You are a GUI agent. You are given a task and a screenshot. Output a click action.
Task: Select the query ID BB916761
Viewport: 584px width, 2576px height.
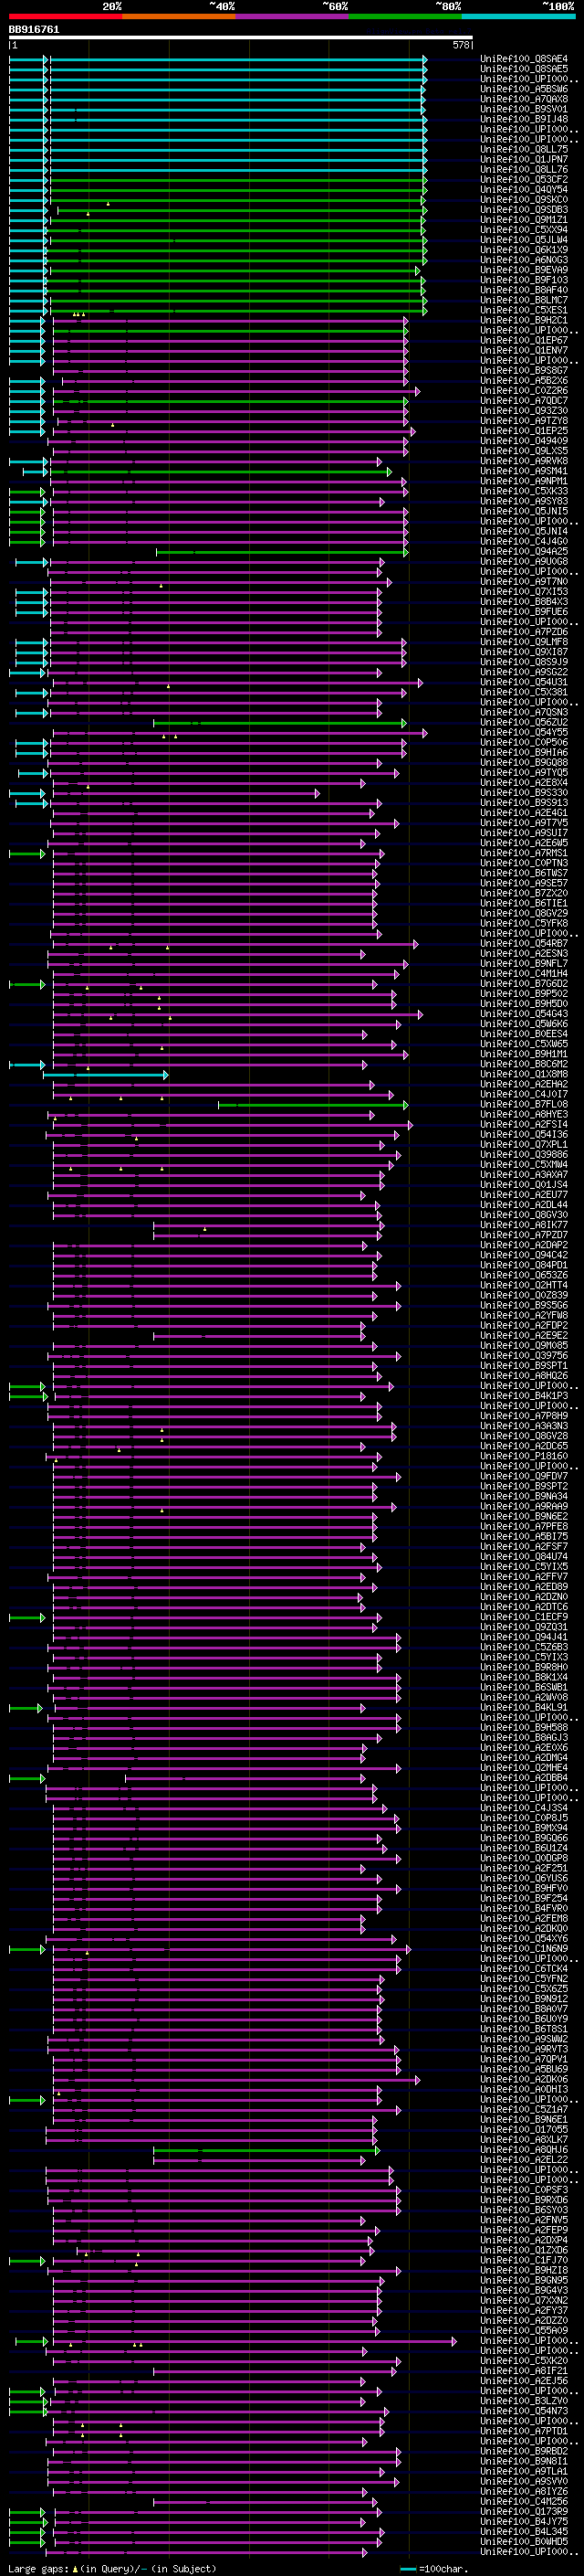click(x=34, y=29)
